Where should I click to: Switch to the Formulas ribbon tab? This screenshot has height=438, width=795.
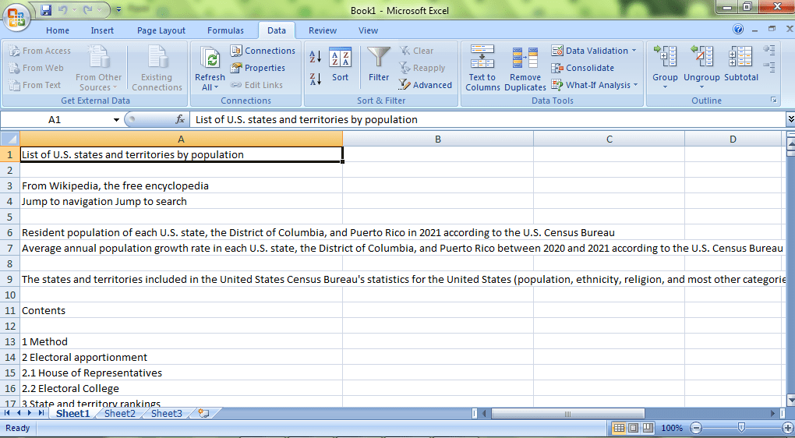tap(225, 30)
